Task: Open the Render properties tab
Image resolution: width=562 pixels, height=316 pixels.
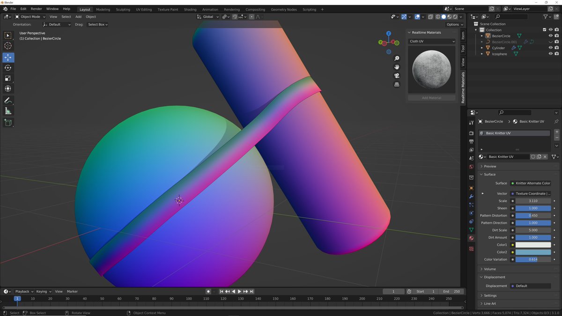Action: pos(471,133)
